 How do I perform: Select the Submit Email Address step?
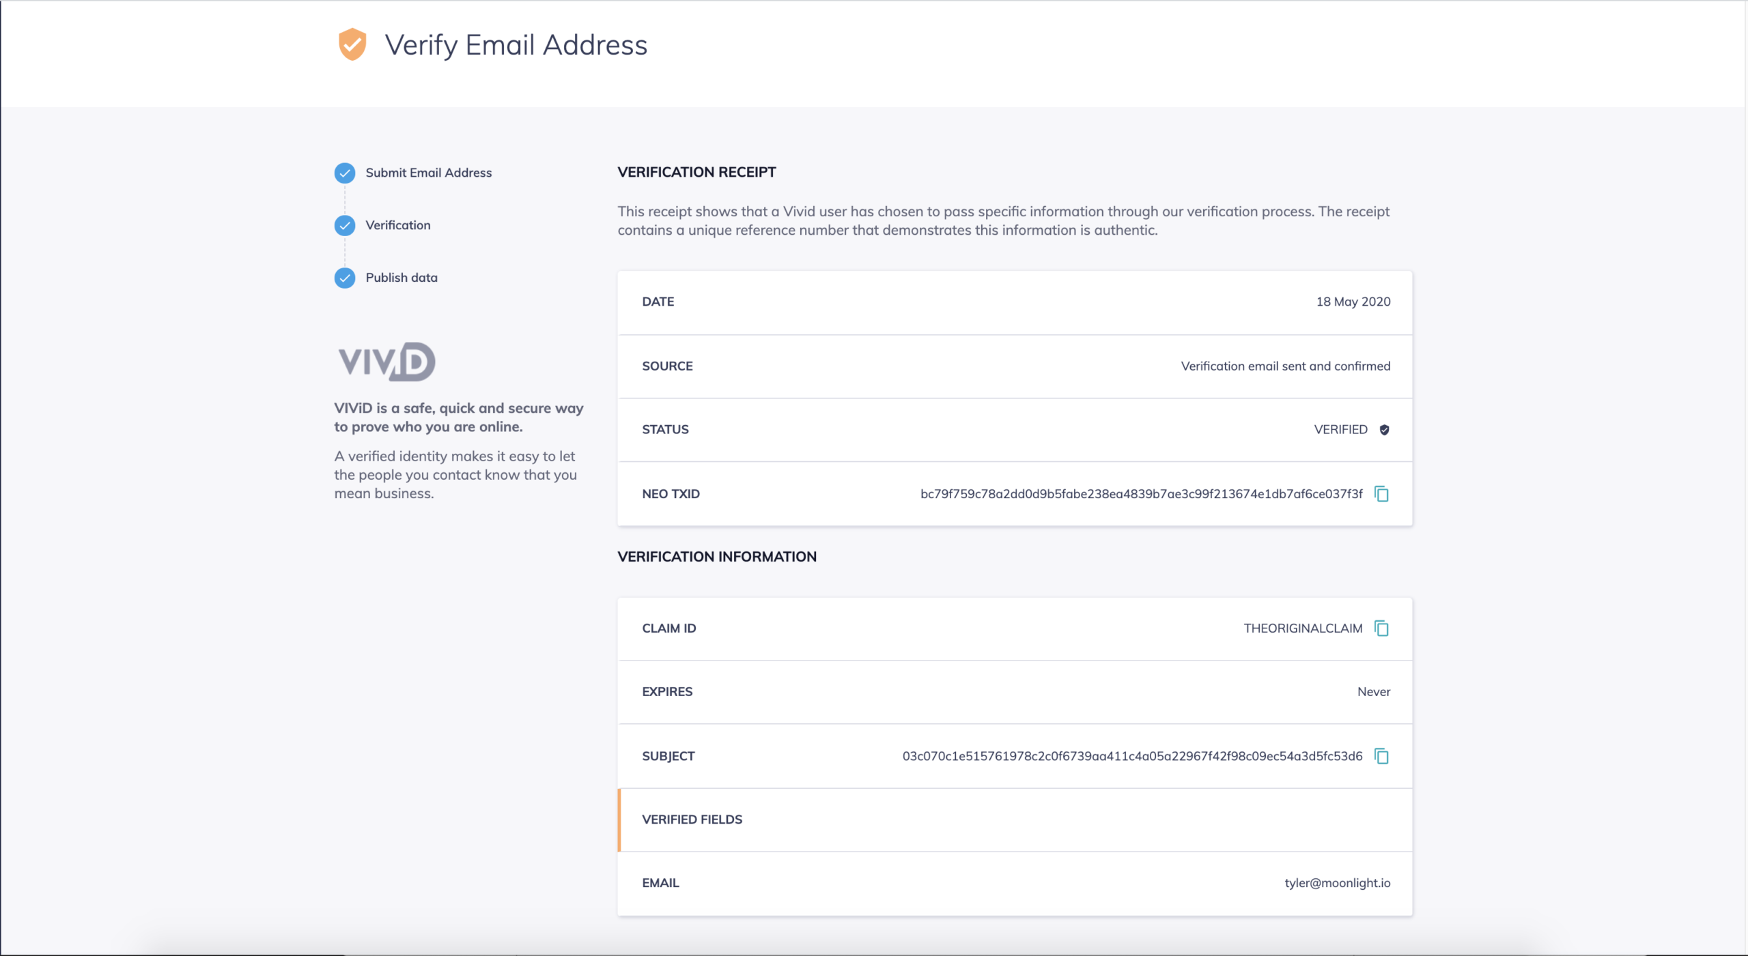coord(428,173)
